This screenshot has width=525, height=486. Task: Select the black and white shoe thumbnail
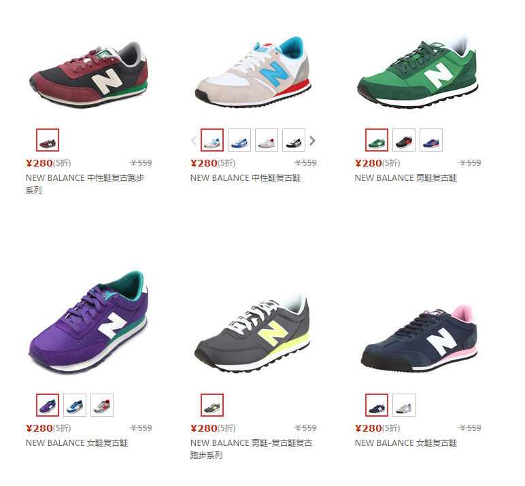tap(294, 140)
